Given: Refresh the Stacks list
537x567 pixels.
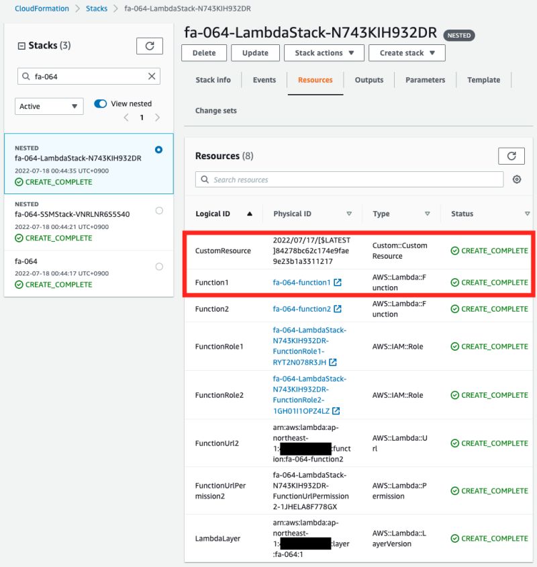Looking at the screenshot, I should 149,46.
